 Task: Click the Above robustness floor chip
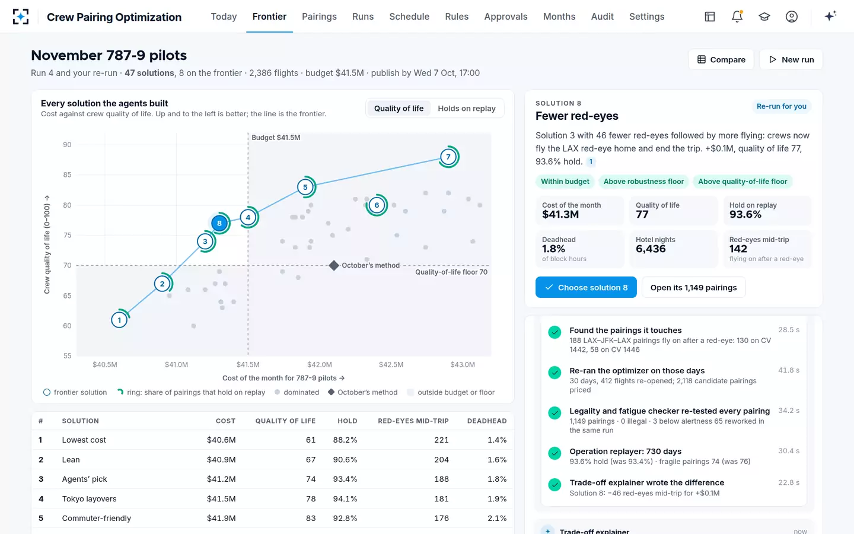tap(643, 182)
